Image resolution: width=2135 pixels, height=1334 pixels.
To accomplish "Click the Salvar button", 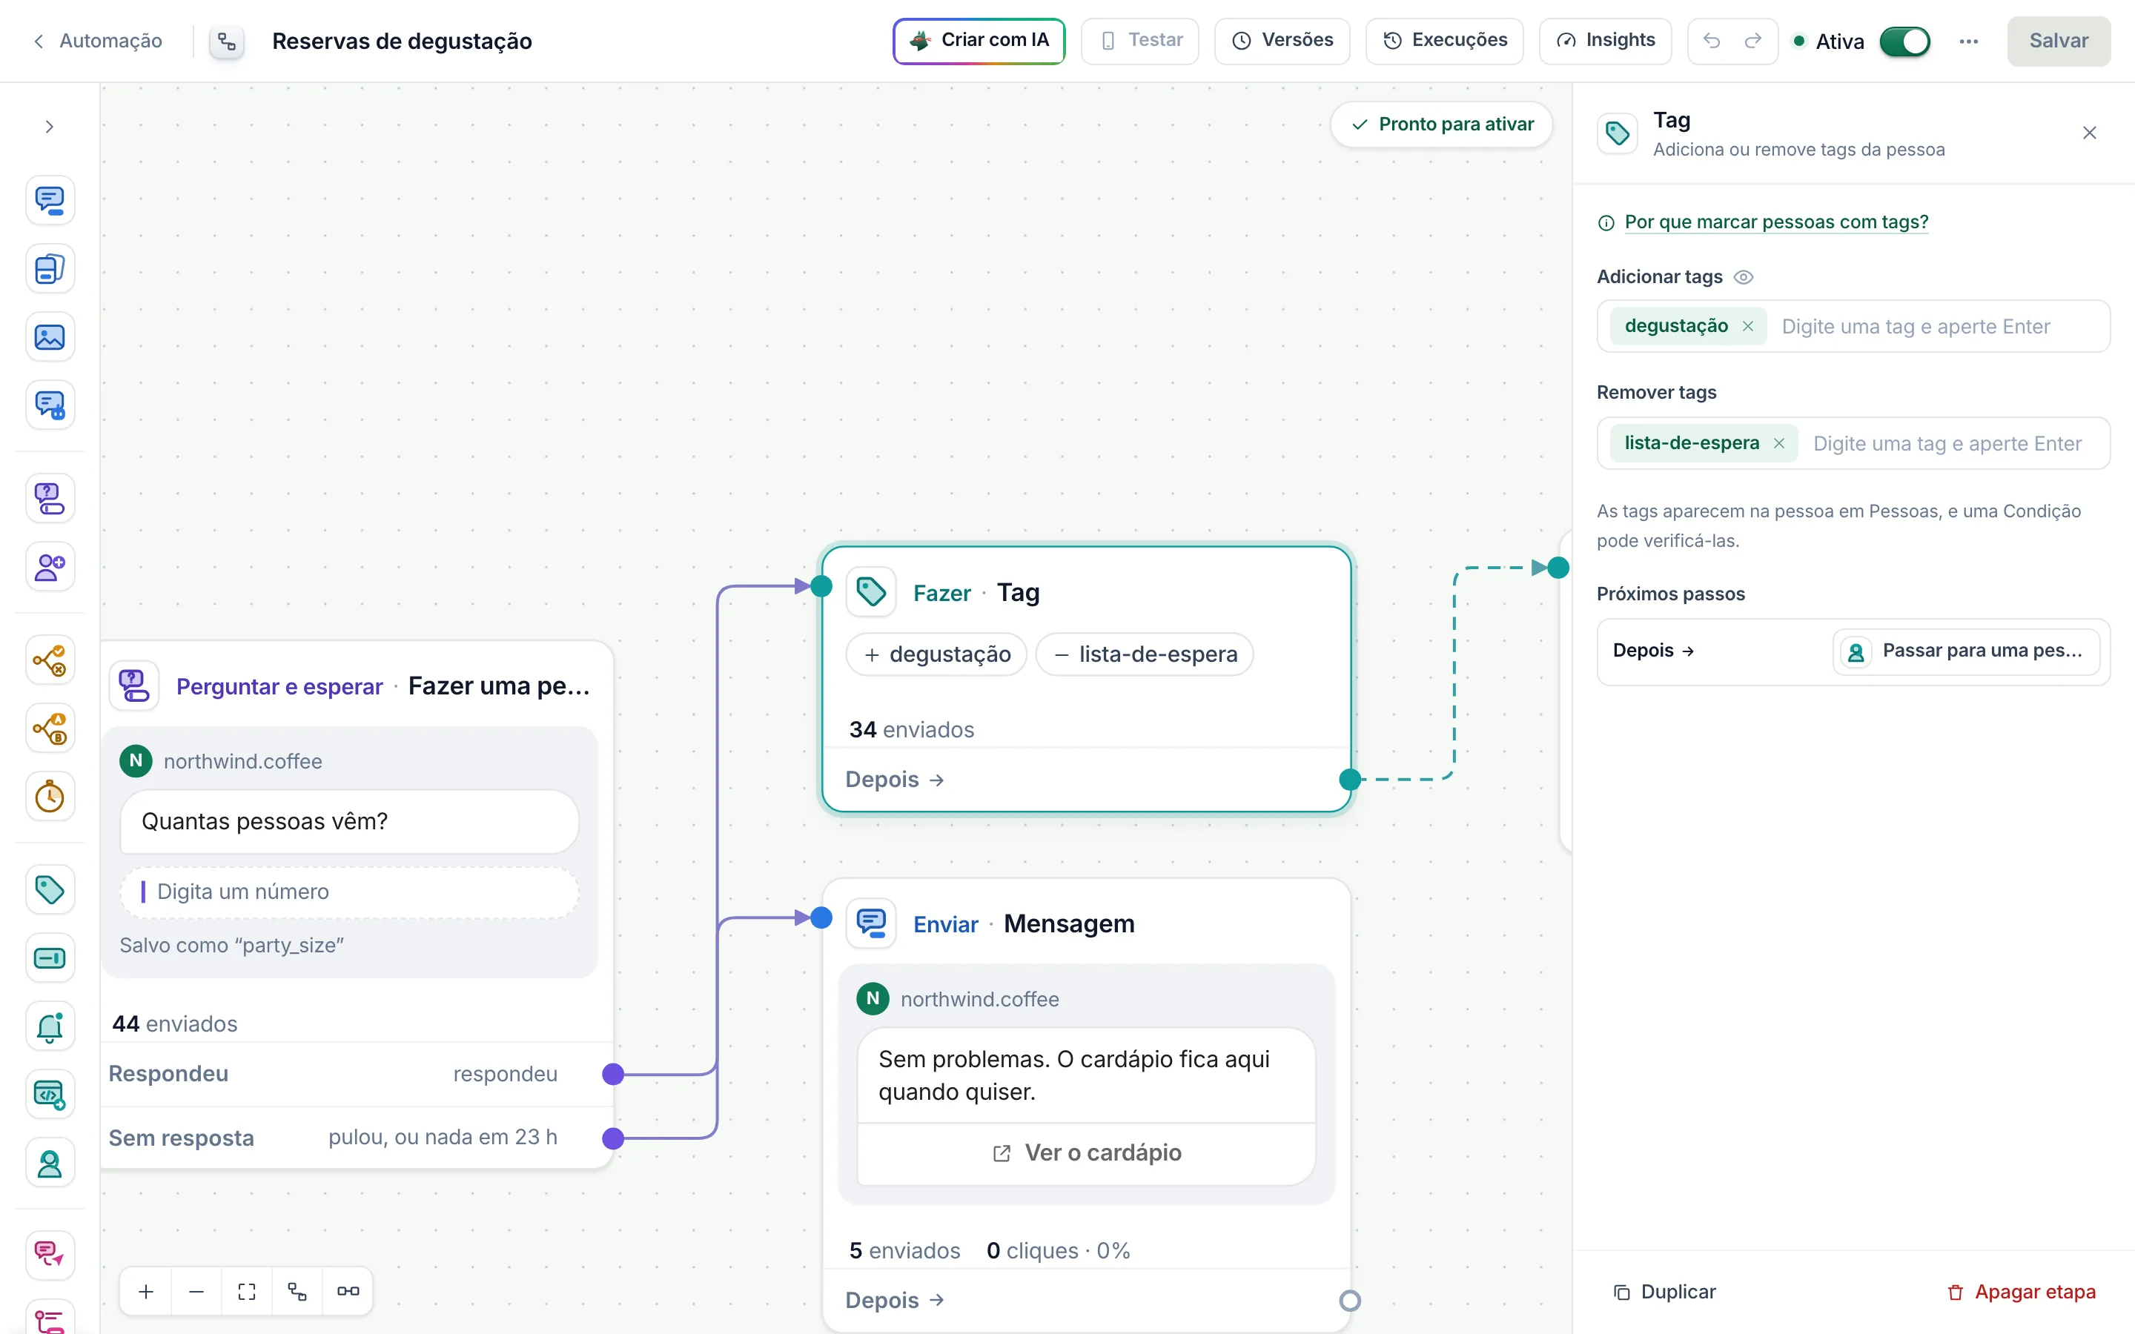I will coord(2058,41).
